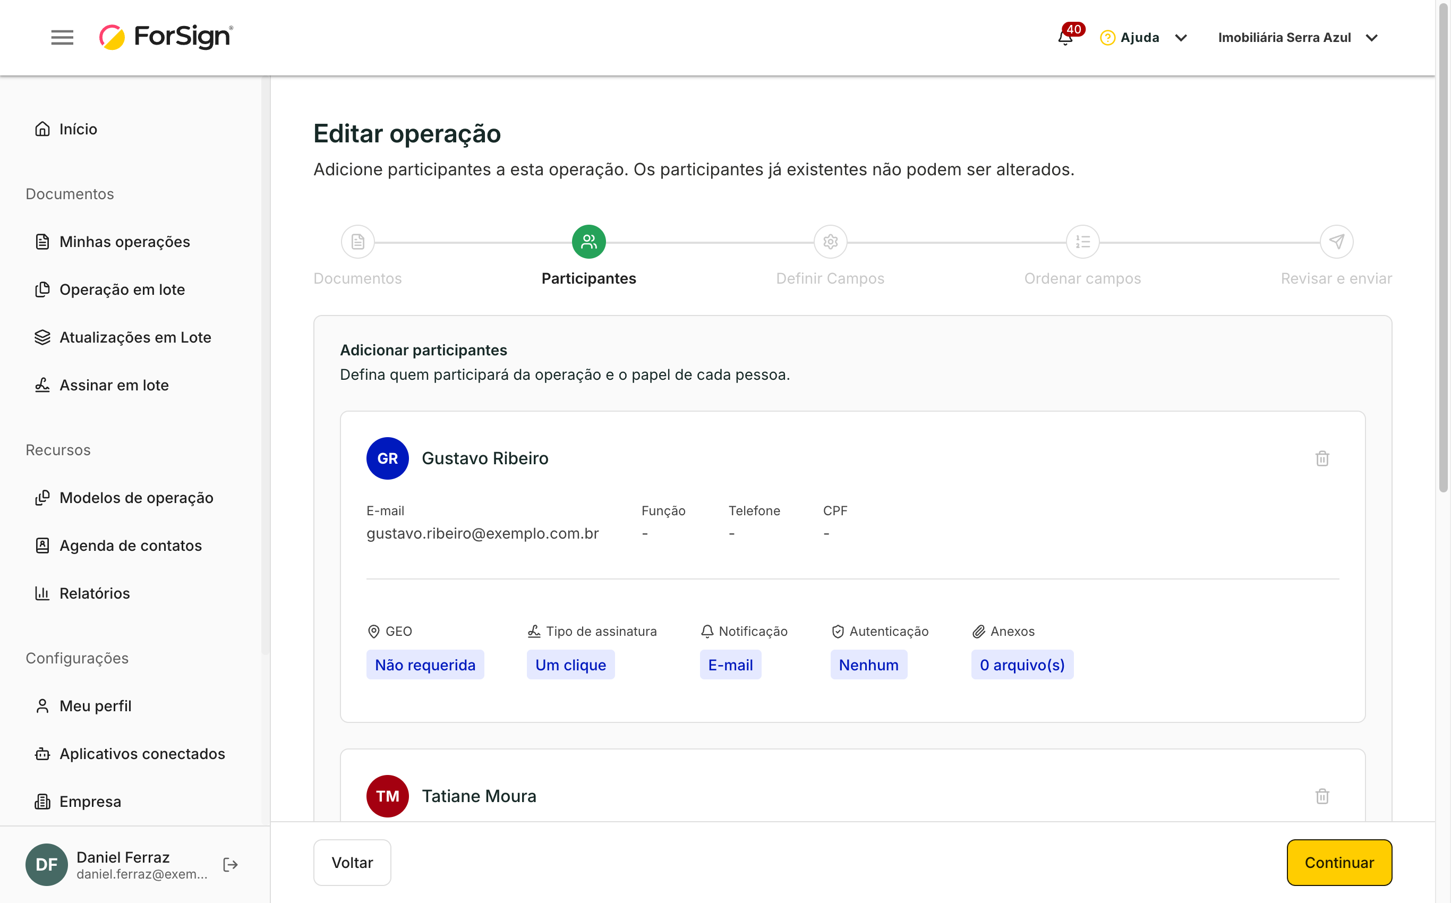
Task: Select the Documentos step icon
Action: tap(357, 241)
